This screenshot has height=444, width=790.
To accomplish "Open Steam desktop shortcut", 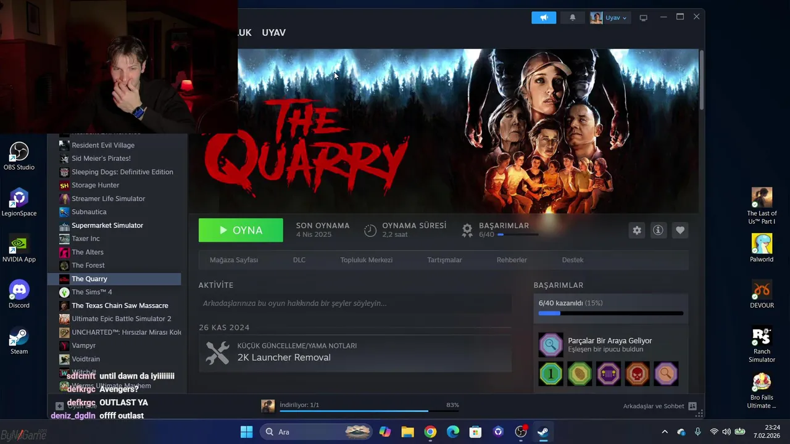I will 19,340.
